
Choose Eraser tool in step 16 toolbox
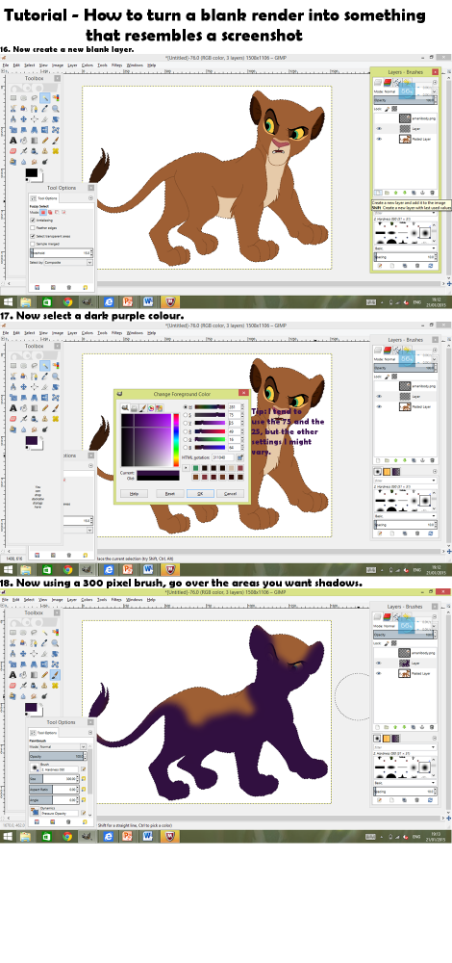point(13,151)
